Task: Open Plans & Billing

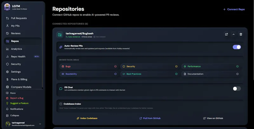Action: pos(23,79)
